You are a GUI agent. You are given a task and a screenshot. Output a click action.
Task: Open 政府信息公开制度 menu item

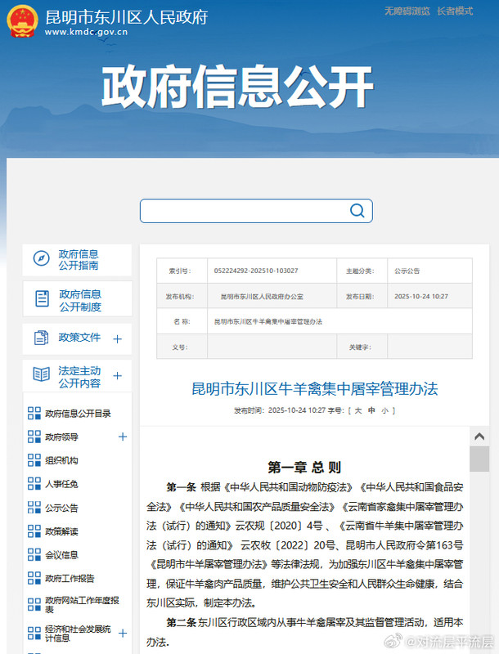[77, 300]
